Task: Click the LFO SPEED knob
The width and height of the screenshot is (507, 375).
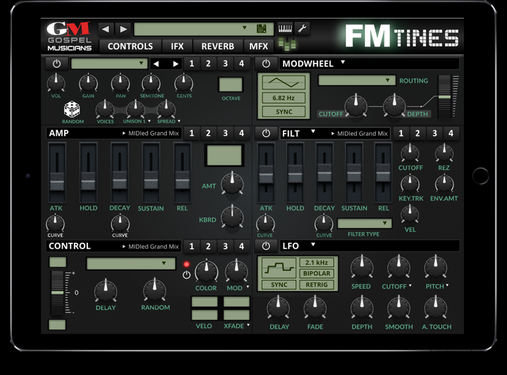Action: tap(362, 268)
